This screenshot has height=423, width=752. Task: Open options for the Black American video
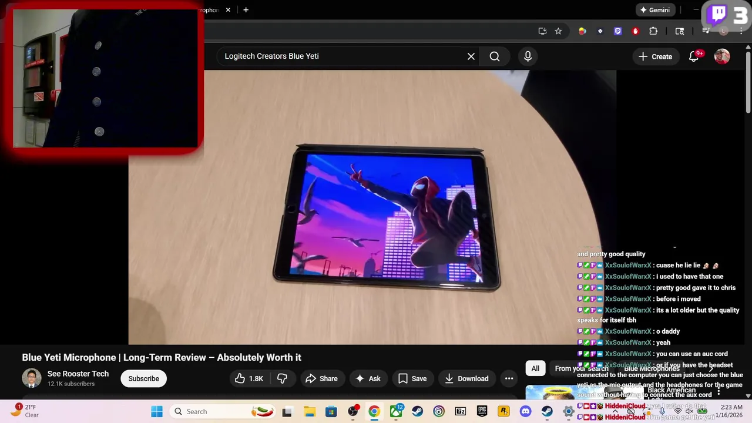pos(718,391)
